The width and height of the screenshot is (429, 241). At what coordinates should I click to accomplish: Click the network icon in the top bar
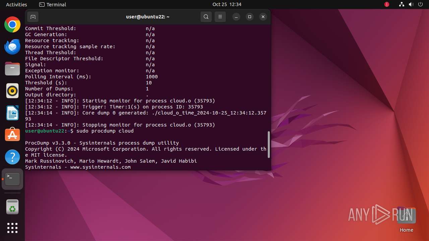coord(402,4)
